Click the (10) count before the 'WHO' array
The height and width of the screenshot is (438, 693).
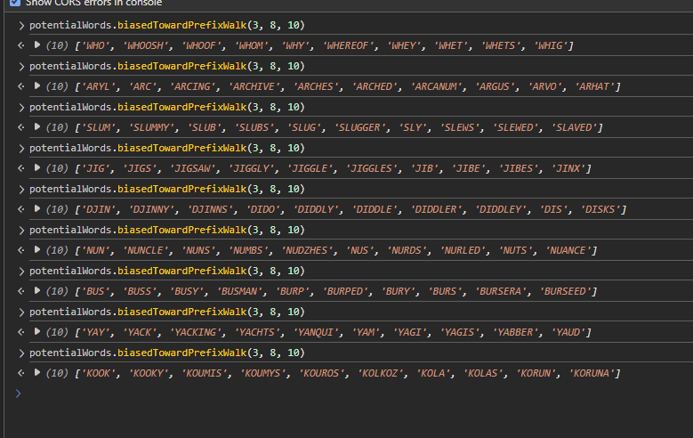(x=57, y=45)
